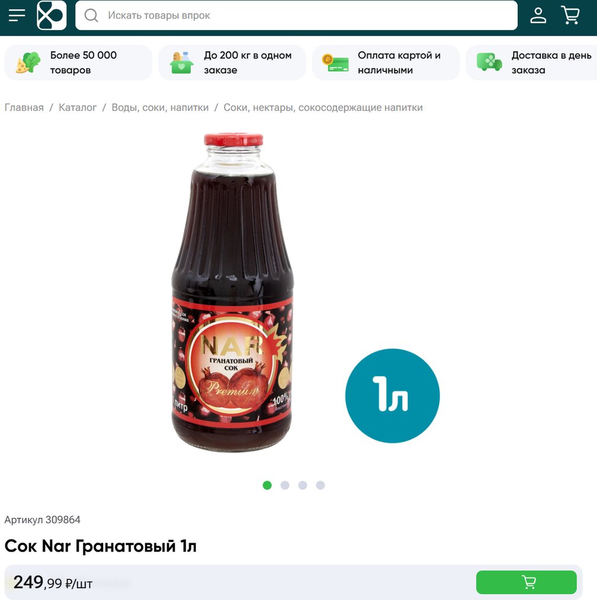Open the user profile icon

pyautogui.click(x=538, y=15)
